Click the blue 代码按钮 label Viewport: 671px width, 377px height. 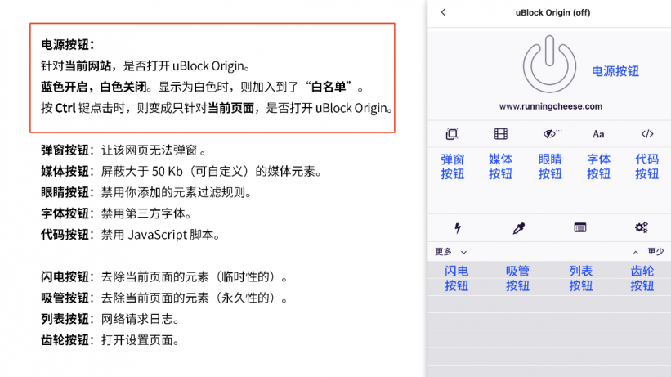coord(646,167)
